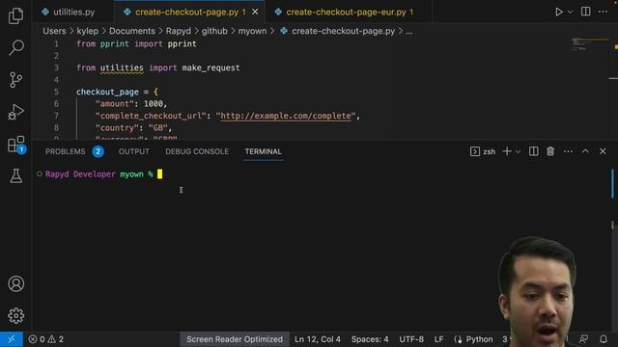The width and height of the screenshot is (618, 347).
Task: Run Python file with play button
Action: [x=558, y=12]
